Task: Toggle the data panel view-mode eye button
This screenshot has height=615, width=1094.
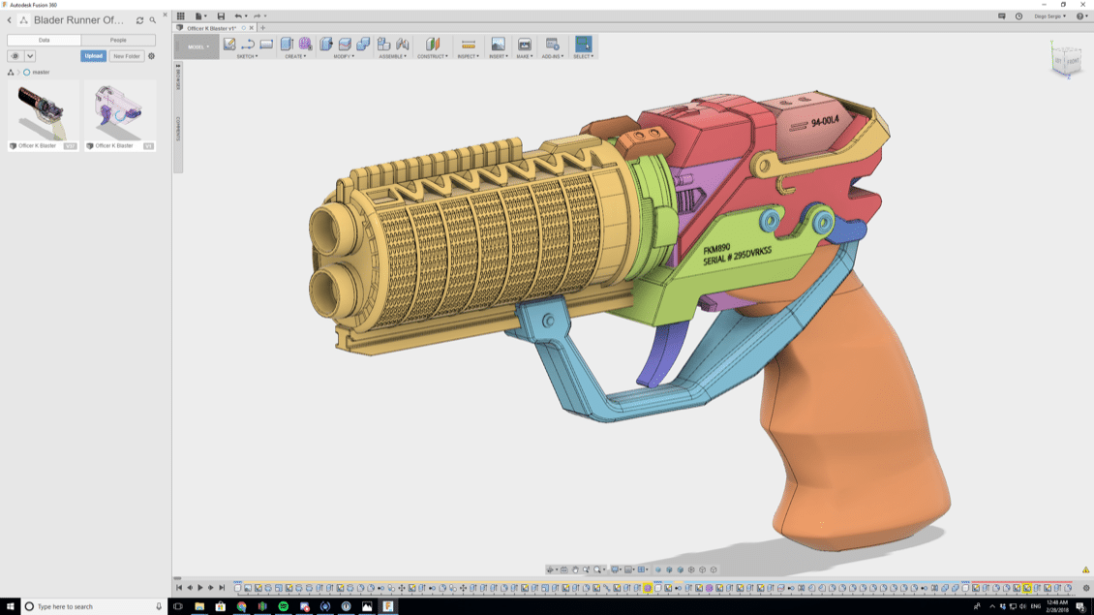Action: (15, 56)
